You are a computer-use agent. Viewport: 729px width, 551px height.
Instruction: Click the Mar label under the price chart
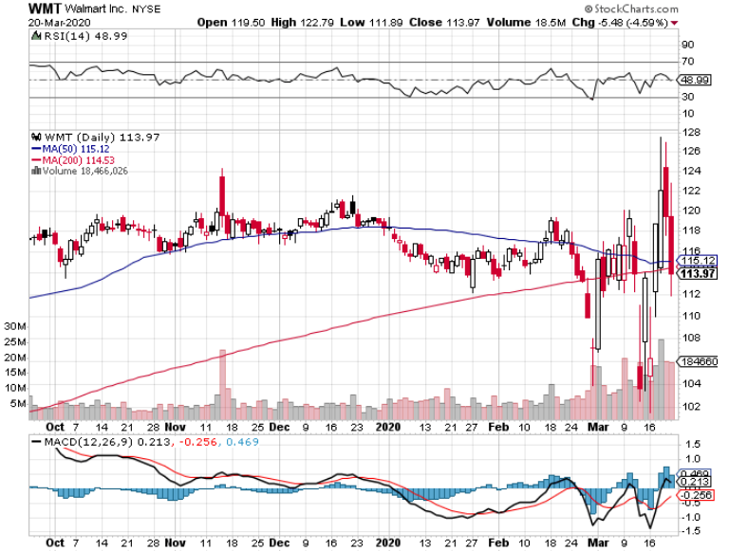click(598, 427)
